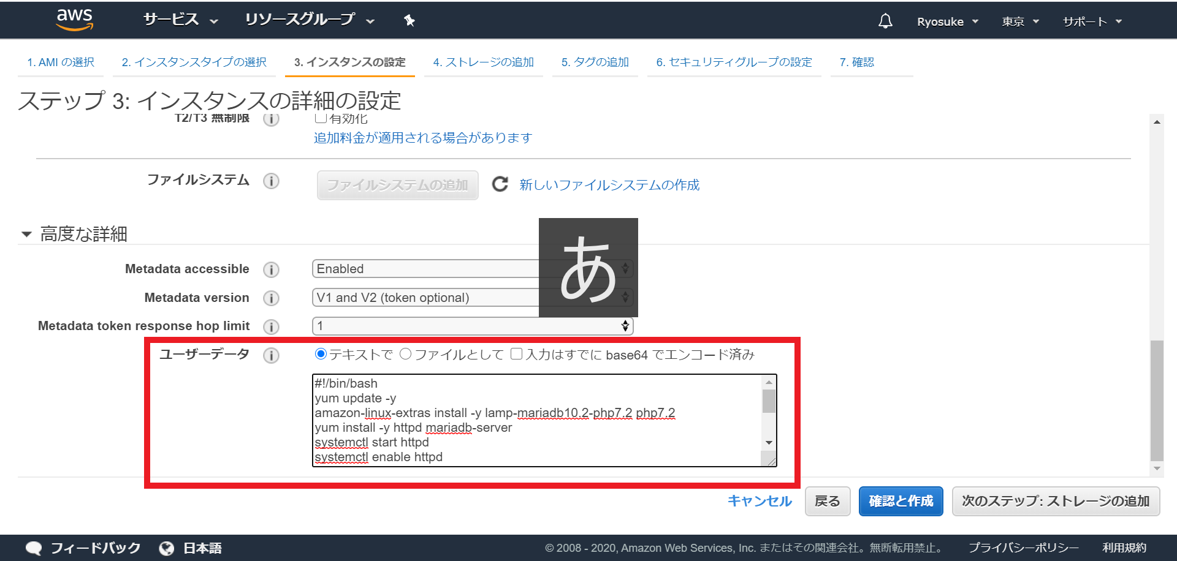Check the base64 でエンコード済み checkbox
This screenshot has width=1177, height=561.
tap(517, 353)
